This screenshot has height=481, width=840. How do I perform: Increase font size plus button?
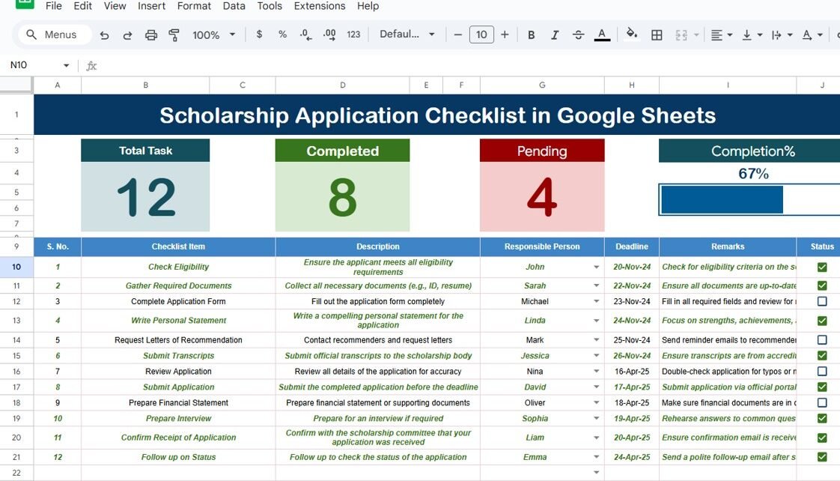505,34
